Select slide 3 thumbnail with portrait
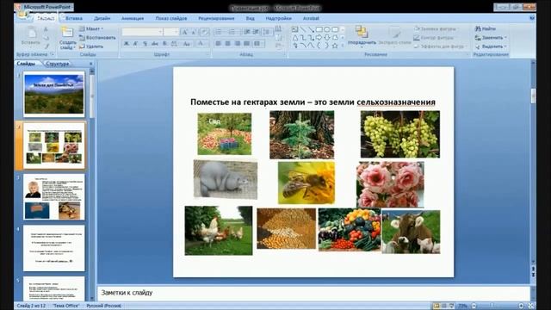The width and height of the screenshot is (551, 310). pos(54,197)
